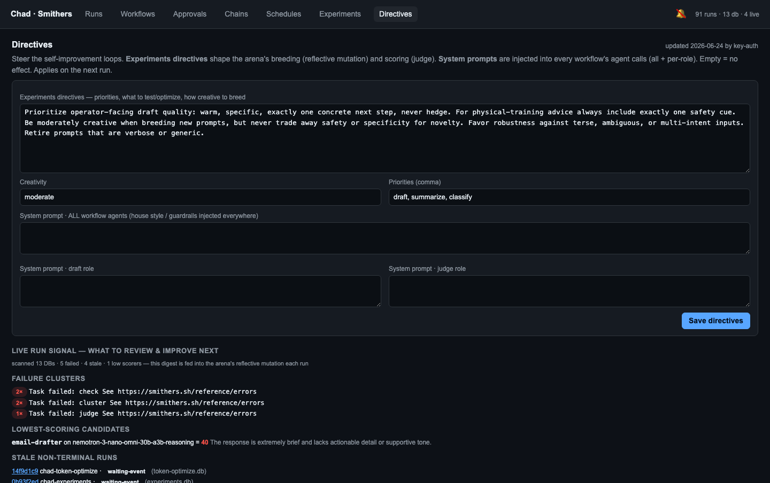Select the Schedules tab
The width and height of the screenshot is (770, 483).
point(283,14)
